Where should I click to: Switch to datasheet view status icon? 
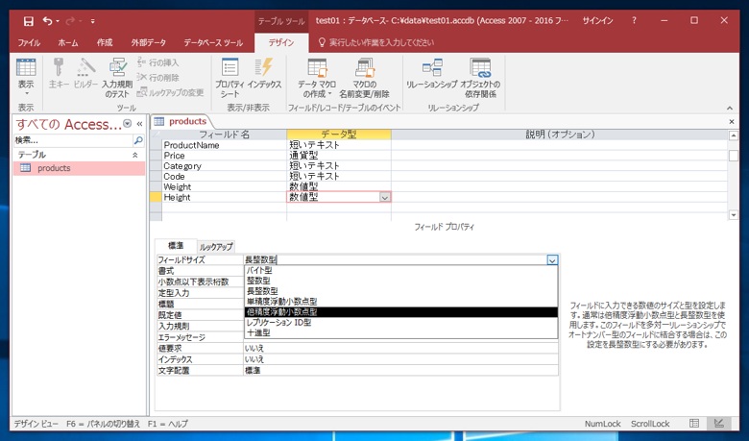694,424
